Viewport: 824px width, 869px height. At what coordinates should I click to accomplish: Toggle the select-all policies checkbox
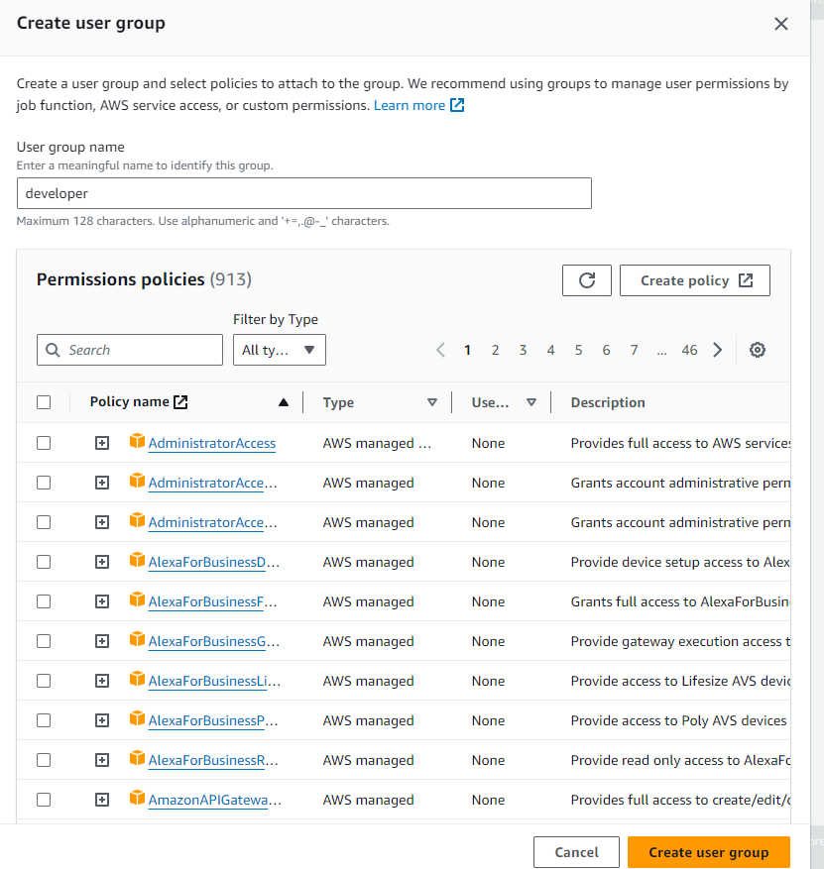pos(44,402)
